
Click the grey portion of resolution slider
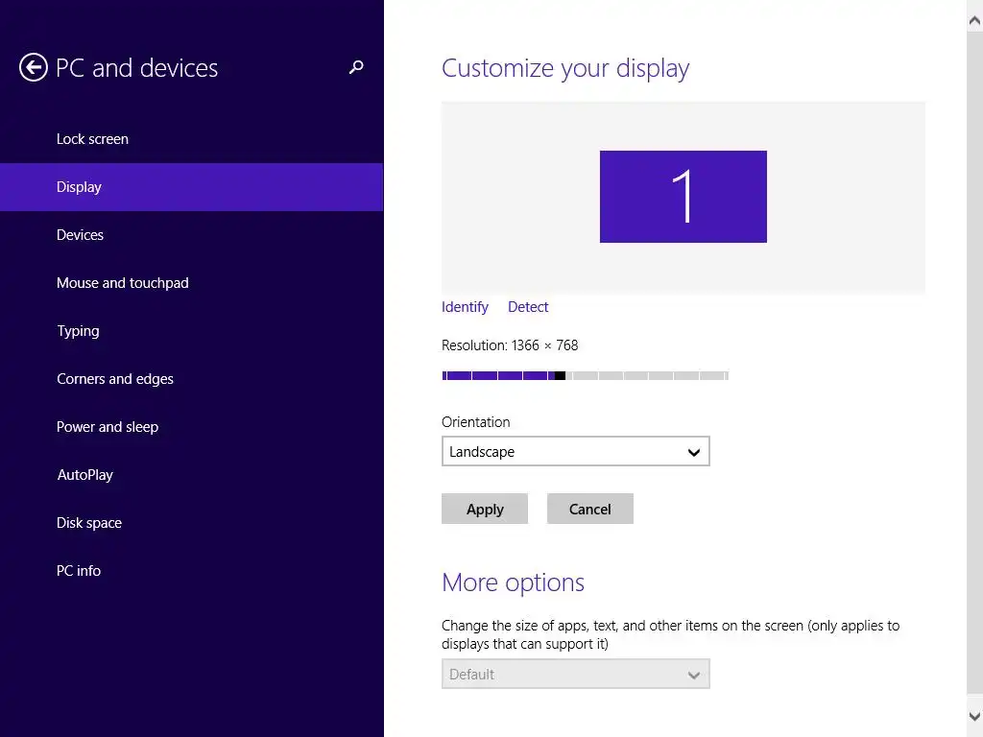click(647, 375)
